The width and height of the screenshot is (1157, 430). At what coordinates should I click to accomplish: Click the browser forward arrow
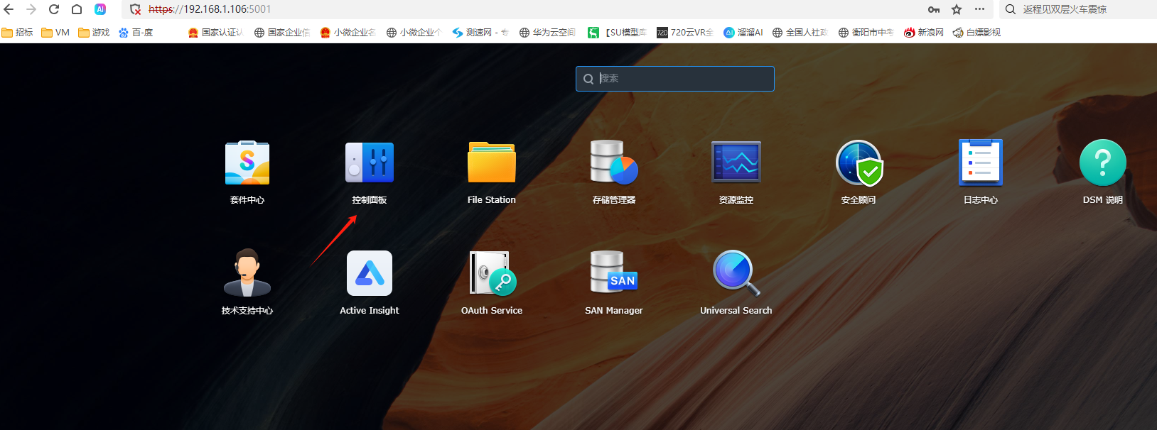point(31,9)
